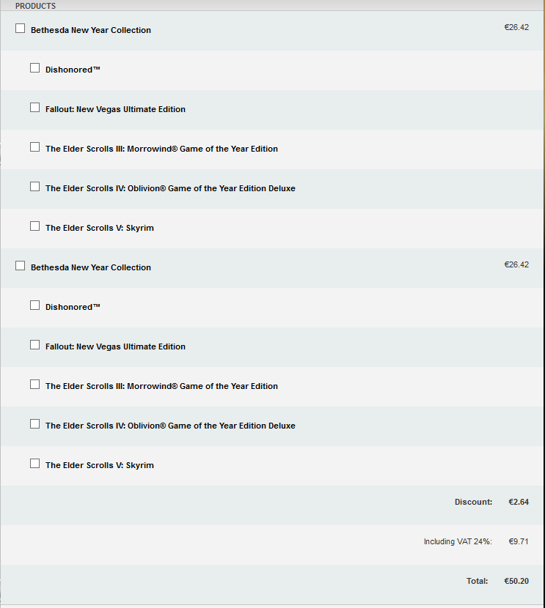Image resolution: width=545 pixels, height=608 pixels.
Task: Select Skyrim checkbox in the first collection
Action: click(x=35, y=226)
